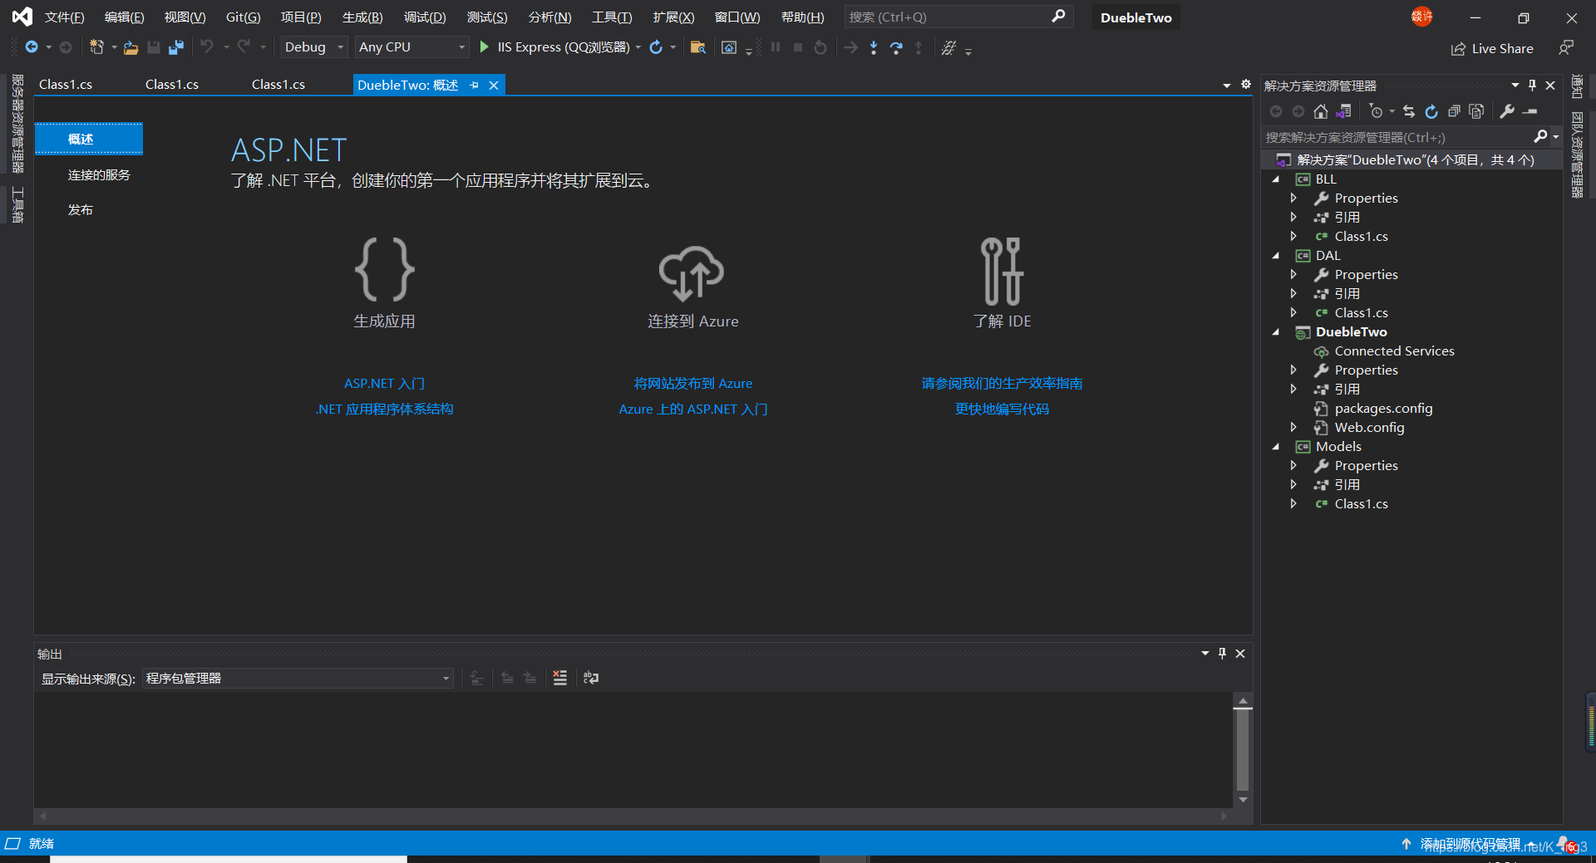1596x863 pixels.
Task: Open the 扩展(X) menu
Action: 673,17
